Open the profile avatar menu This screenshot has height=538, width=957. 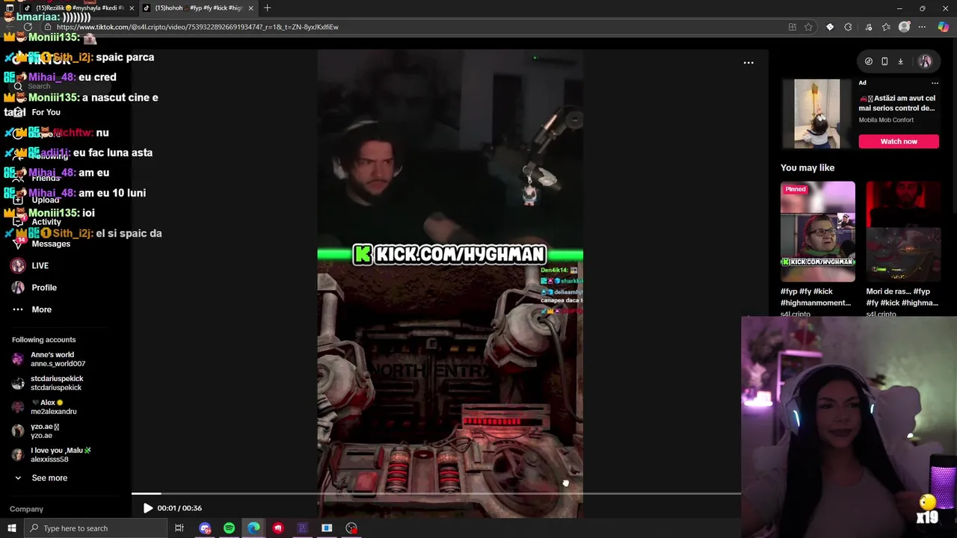point(926,62)
